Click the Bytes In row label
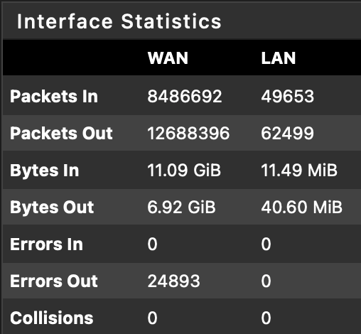Image resolution: width=361 pixels, height=334 pixels. (x=44, y=171)
